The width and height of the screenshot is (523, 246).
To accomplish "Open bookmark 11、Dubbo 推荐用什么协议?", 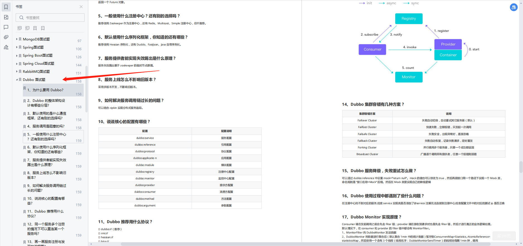I will click(x=45, y=214).
